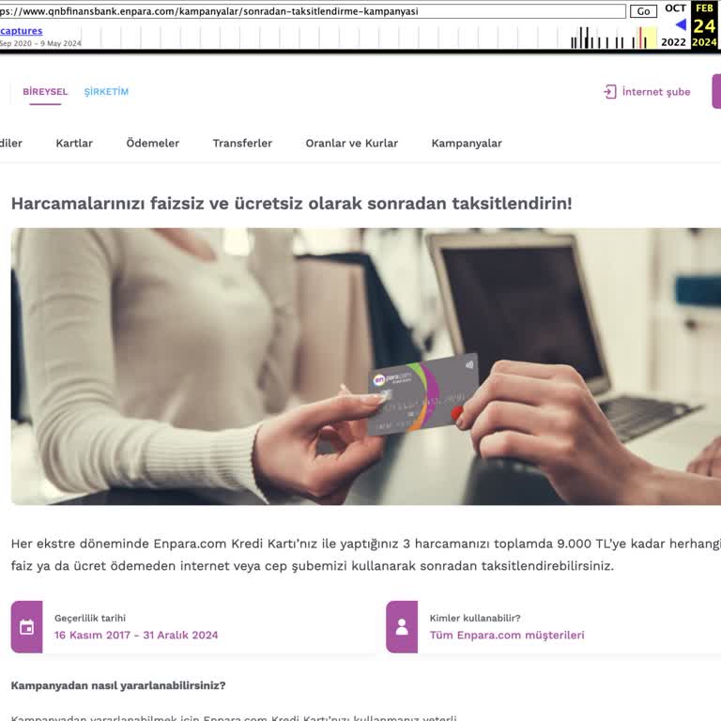This screenshot has height=721, width=721.
Task: Click the Enpara credit card image
Action: (x=423, y=394)
